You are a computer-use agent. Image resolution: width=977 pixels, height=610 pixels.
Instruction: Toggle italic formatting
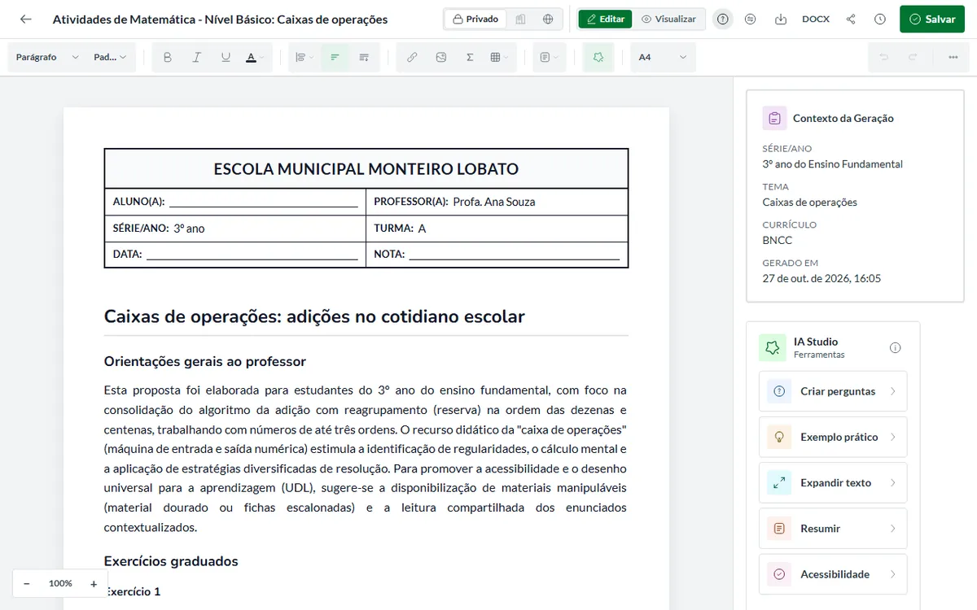196,57
